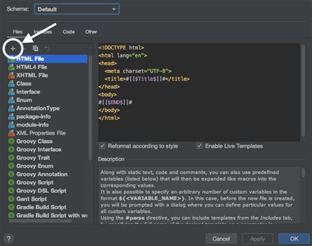Image resolution: width=312 pixels, height=246 pixels.
Task: Switch to the Other tab
Action: tap(91, 32)
